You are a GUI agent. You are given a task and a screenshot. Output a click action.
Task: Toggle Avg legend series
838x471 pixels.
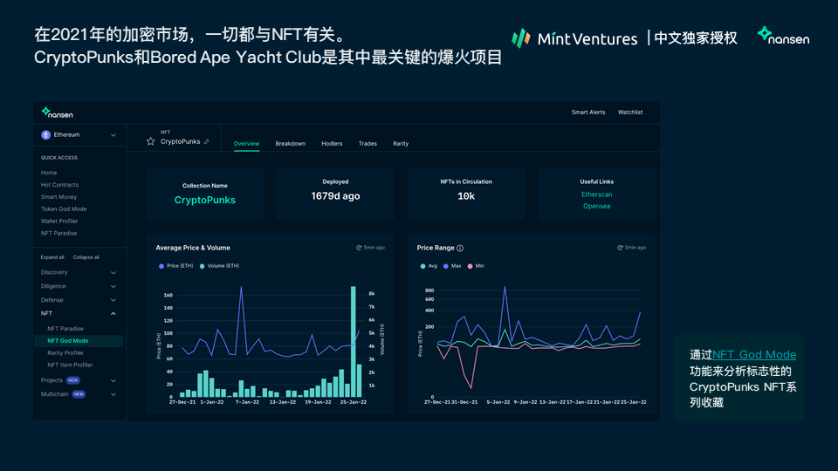point(429,266)
